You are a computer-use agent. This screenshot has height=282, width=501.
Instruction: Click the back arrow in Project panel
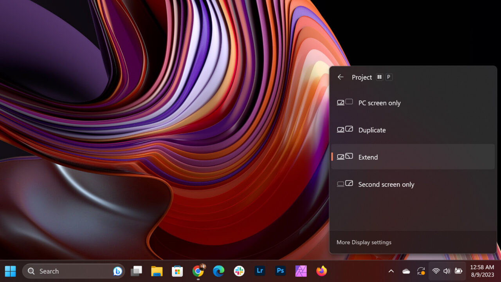pos(341,77)
